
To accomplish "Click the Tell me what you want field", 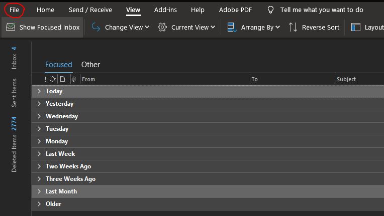I will tap(322, 10).
